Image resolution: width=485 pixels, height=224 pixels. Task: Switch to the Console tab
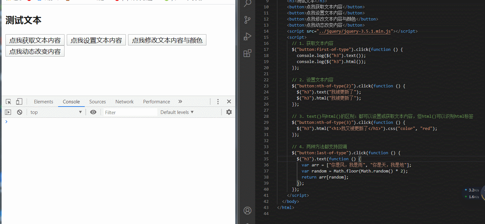coord(71,102)
